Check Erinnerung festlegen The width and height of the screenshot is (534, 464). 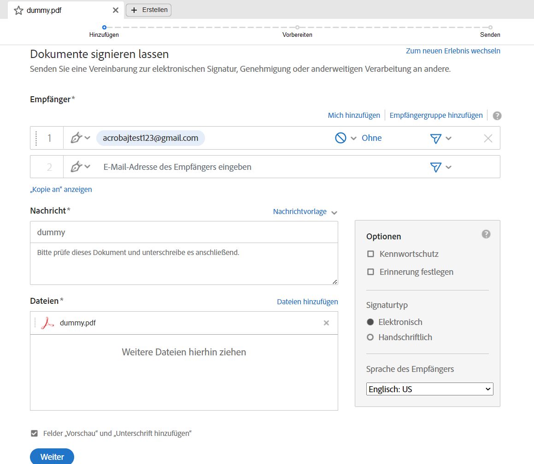tap(370, 272)
